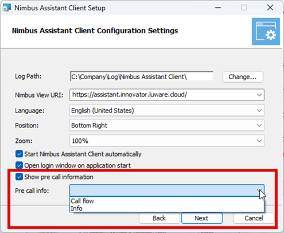Go Back to the previous setup page
This screenshot has width=284, height=233.
159,218
